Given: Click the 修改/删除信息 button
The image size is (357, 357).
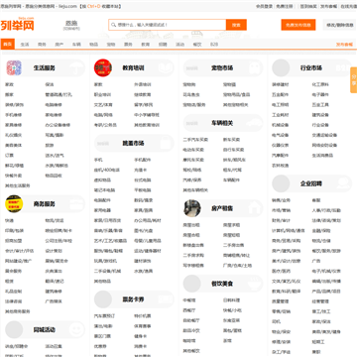Looking at the screenshot, I should point(340,25).
